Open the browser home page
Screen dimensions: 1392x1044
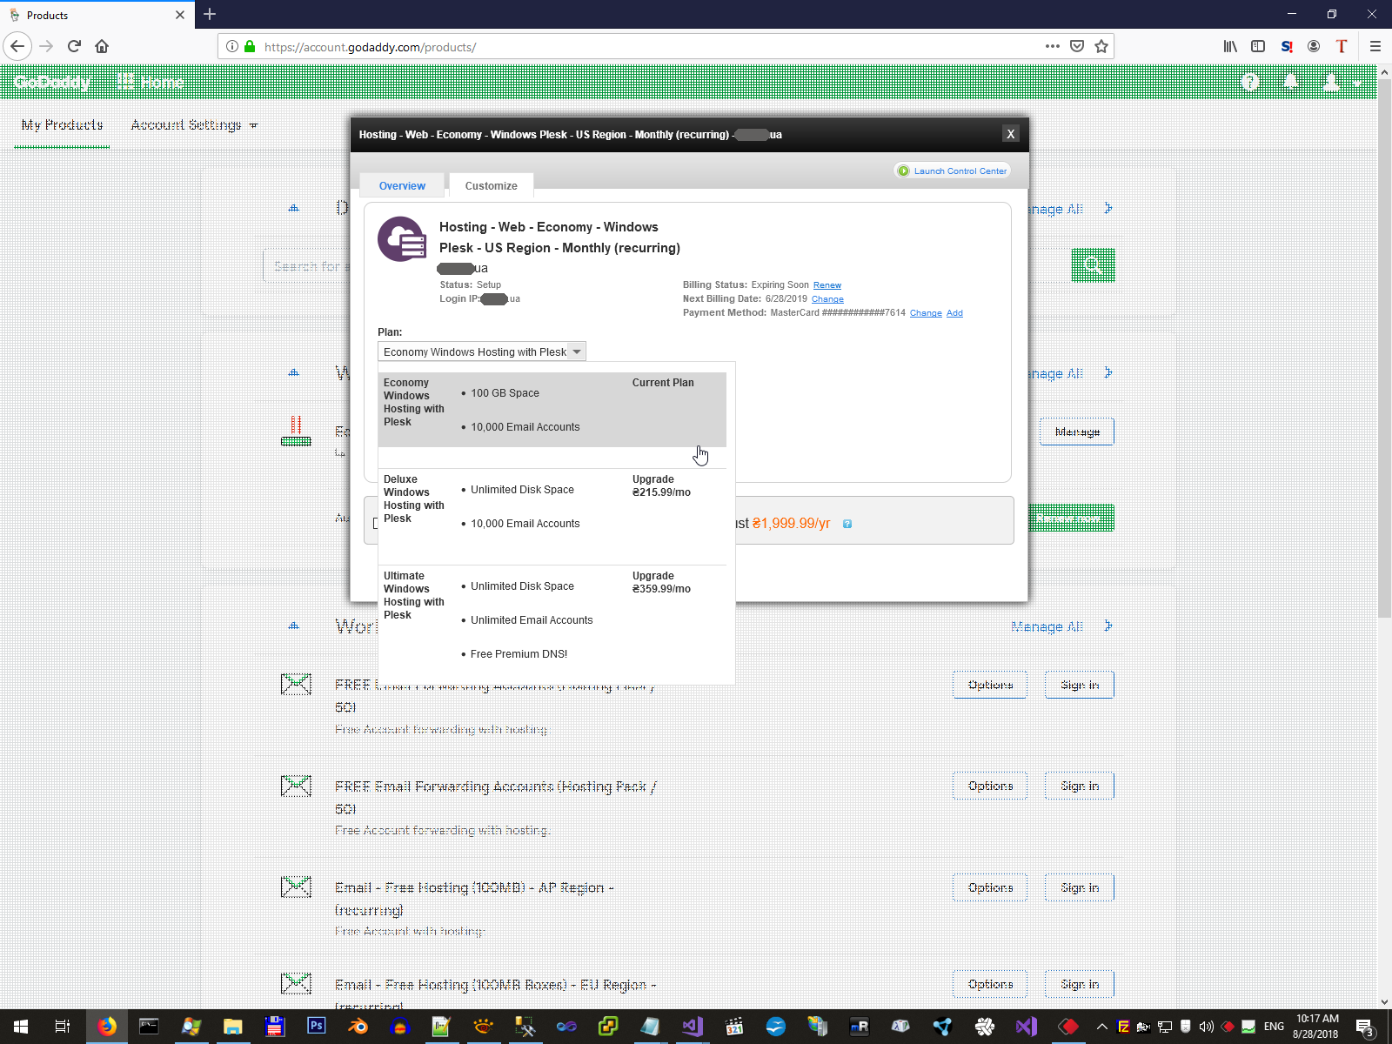[x=102, y=46]
